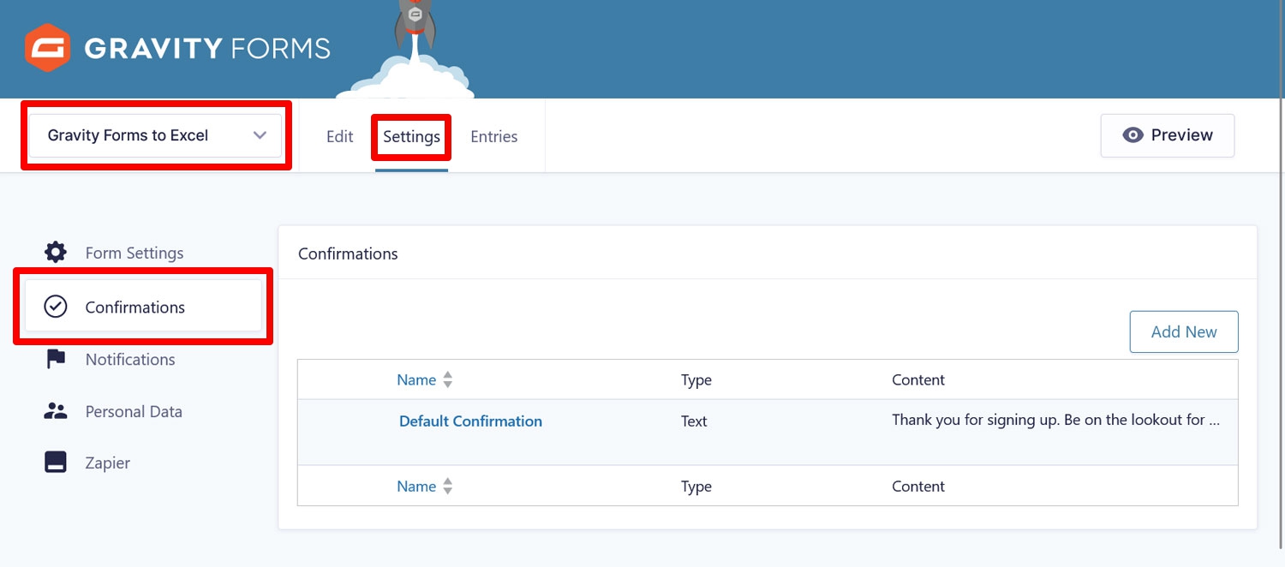Click the Name column header link
The image size is (1285, 567).
[x=416, y=379]
